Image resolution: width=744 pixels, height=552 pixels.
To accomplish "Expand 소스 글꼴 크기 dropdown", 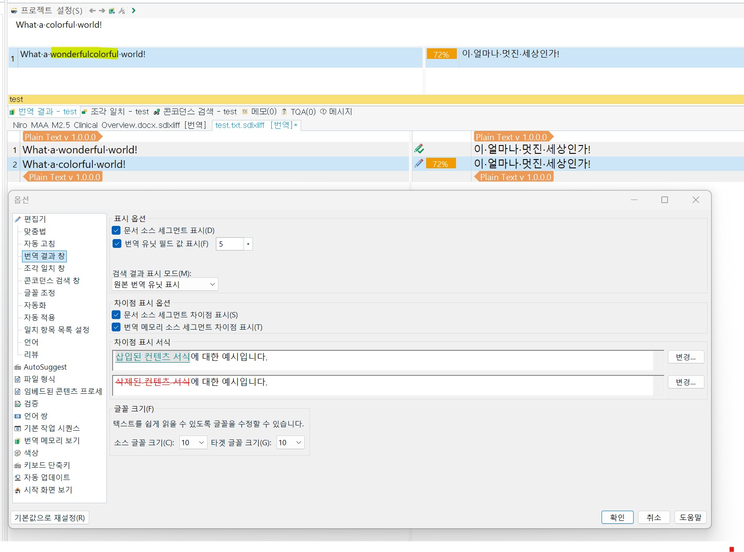I will pos(193,443).
